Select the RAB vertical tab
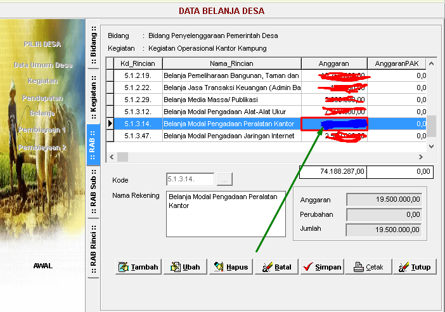The height and width of the screenshot is (312, 445). [93, 145]
